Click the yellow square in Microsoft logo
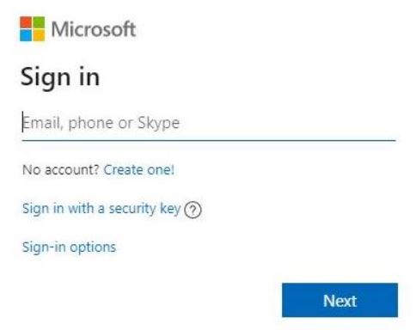 point(39,35)
